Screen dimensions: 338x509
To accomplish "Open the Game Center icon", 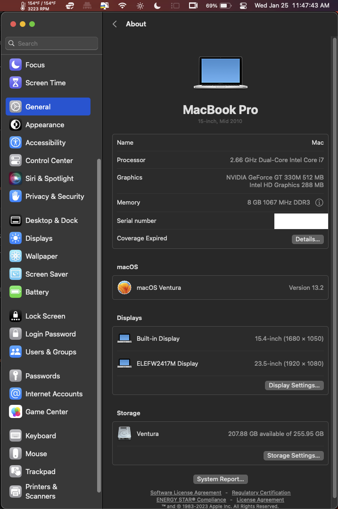I will 15,411.
